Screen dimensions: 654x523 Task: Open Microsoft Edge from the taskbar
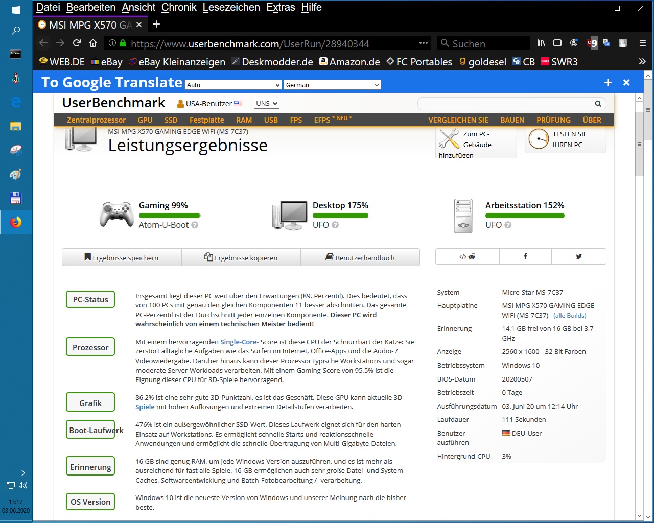pos(16,102)
